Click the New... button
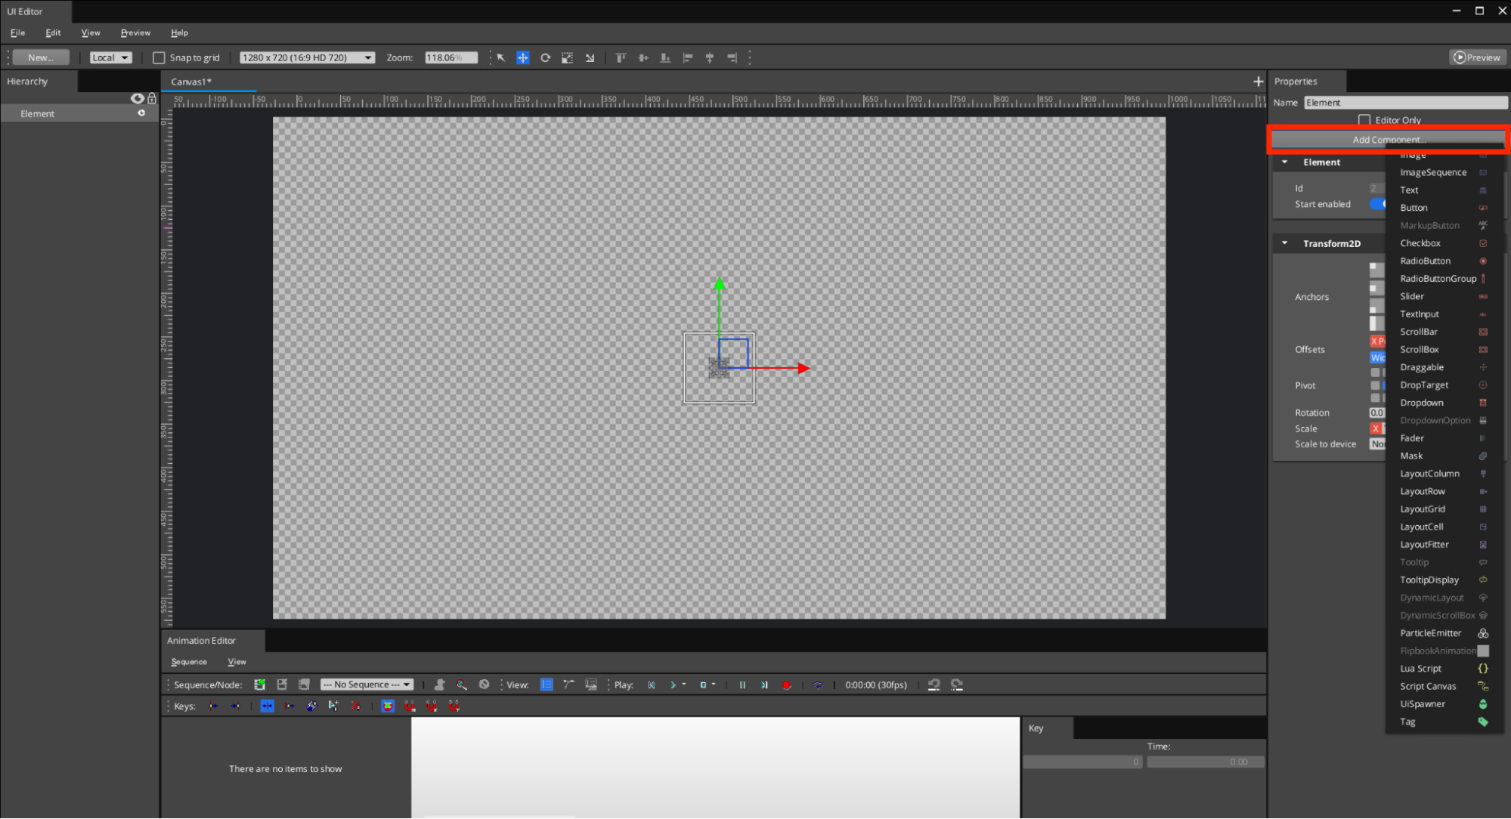The width and height of the screenshot is (1511, 819). 41,57
